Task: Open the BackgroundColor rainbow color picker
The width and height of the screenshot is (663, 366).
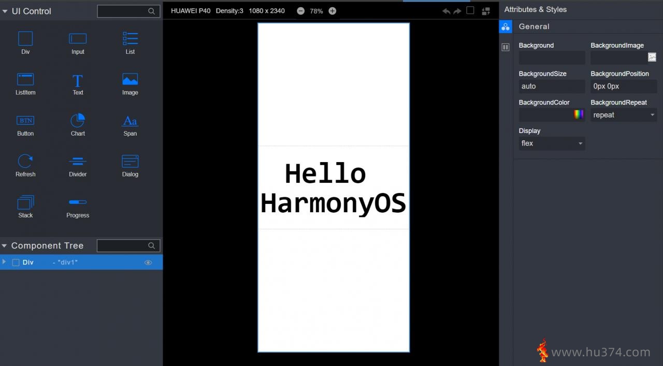Action: tap(579, 114)
